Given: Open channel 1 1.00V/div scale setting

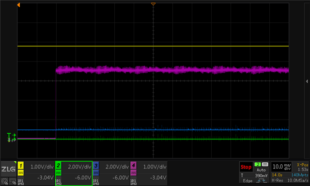Looking at the screenshot, I should (42, 167).
